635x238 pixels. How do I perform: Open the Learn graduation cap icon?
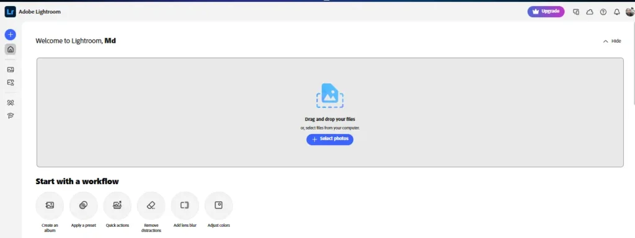(11, 116)
